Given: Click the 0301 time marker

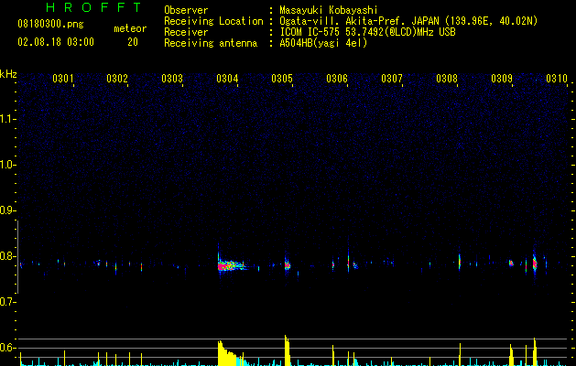Looking at the screenshot, I should pos(63,79).
